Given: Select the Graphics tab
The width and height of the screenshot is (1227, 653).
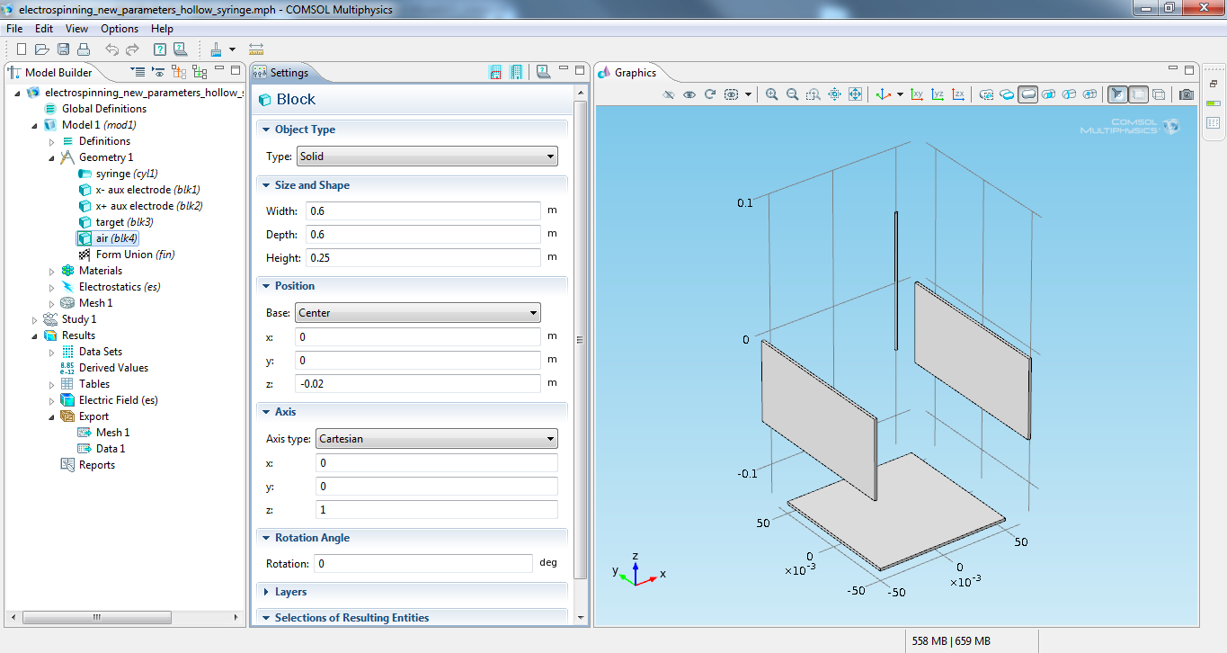Looking at the screenshot, I should point(635,73).
